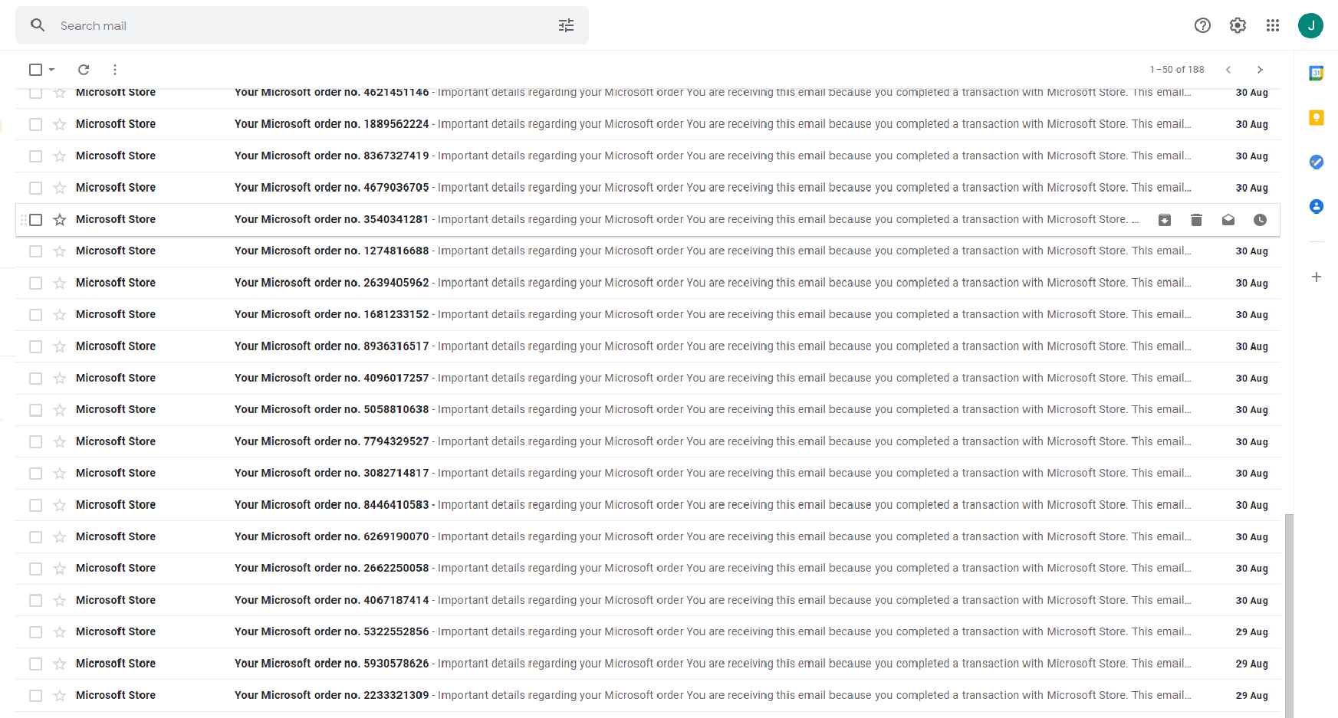This screenshot has width=1338, height=718.
Task: Snooze order 3540341281 email
Action: (1260, 220)
